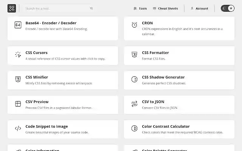Click the CSS Cursors pointer icon

click(18, 55)
